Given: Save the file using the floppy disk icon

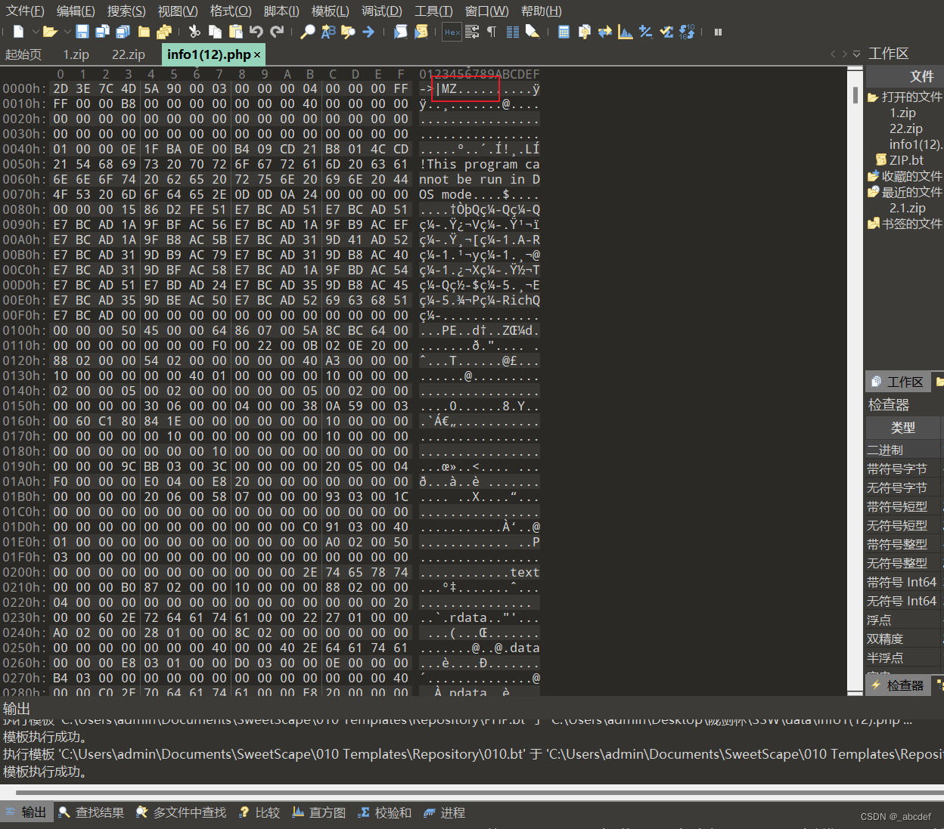Looking at the screenshot, I should (82, 32).
